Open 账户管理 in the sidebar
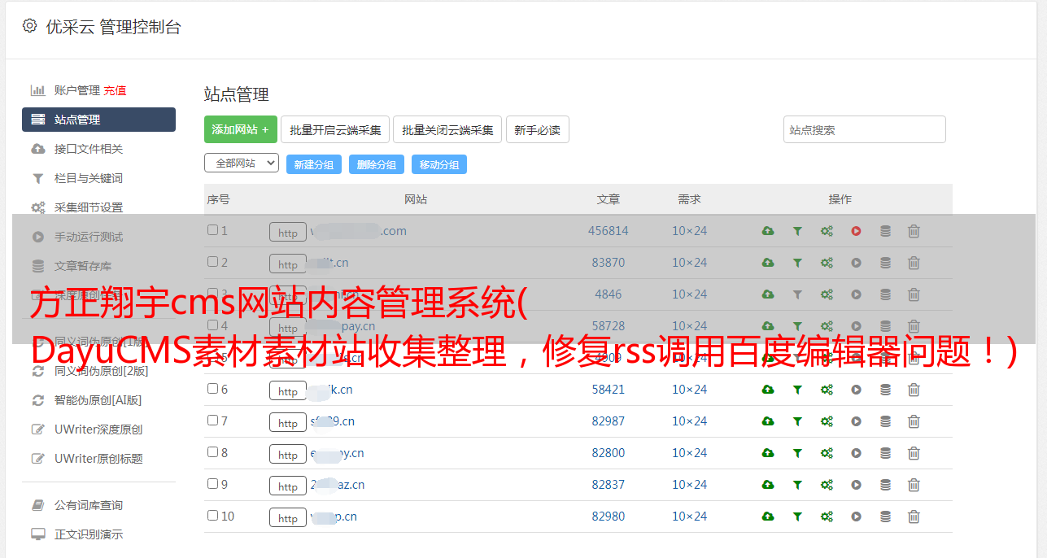Image resolution: width=1047 pixels, height=558 pixels. (x=76, y=90)
